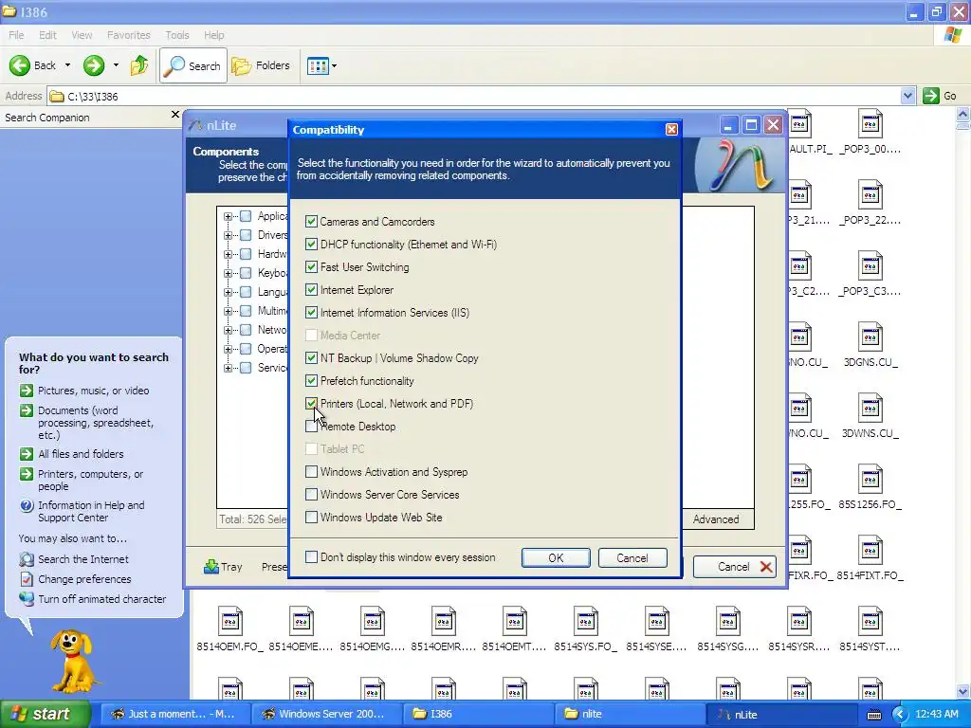
Task: Expand the Keyboards tree node
Action: [x=228, y=273]
